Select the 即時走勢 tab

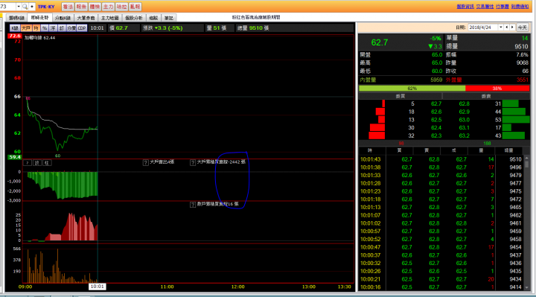point(39,17)
